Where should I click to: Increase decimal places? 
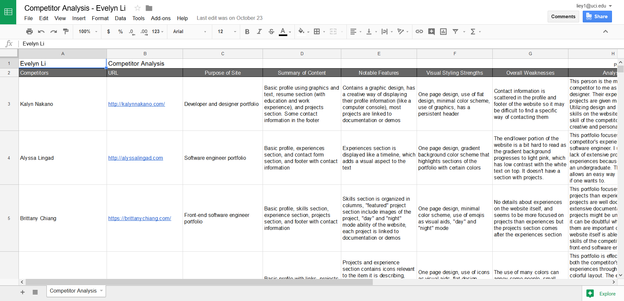click(144, 31)
